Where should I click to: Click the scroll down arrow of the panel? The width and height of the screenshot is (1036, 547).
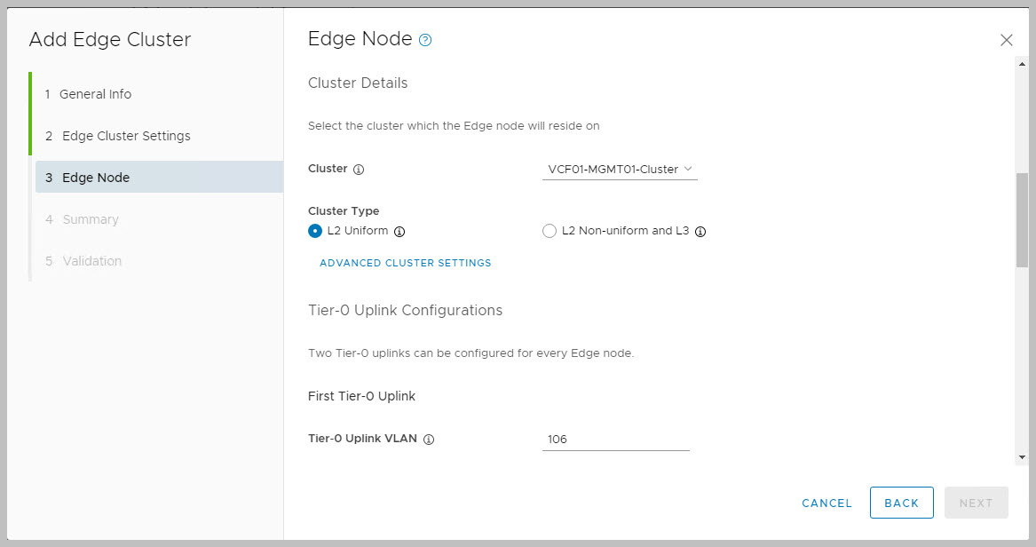tap(1022, 456)
